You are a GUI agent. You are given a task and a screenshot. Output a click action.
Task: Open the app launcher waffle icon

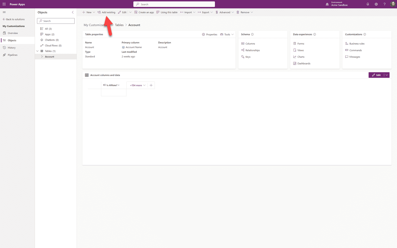(x=4, y=4)
